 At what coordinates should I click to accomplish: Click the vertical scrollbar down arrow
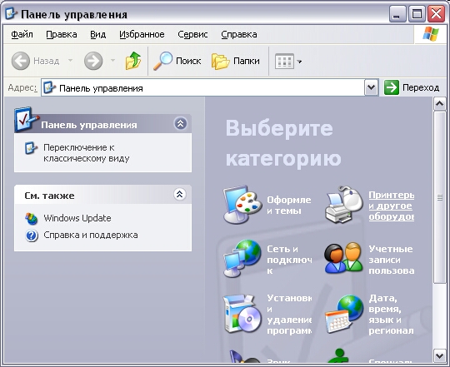(440, 356)
